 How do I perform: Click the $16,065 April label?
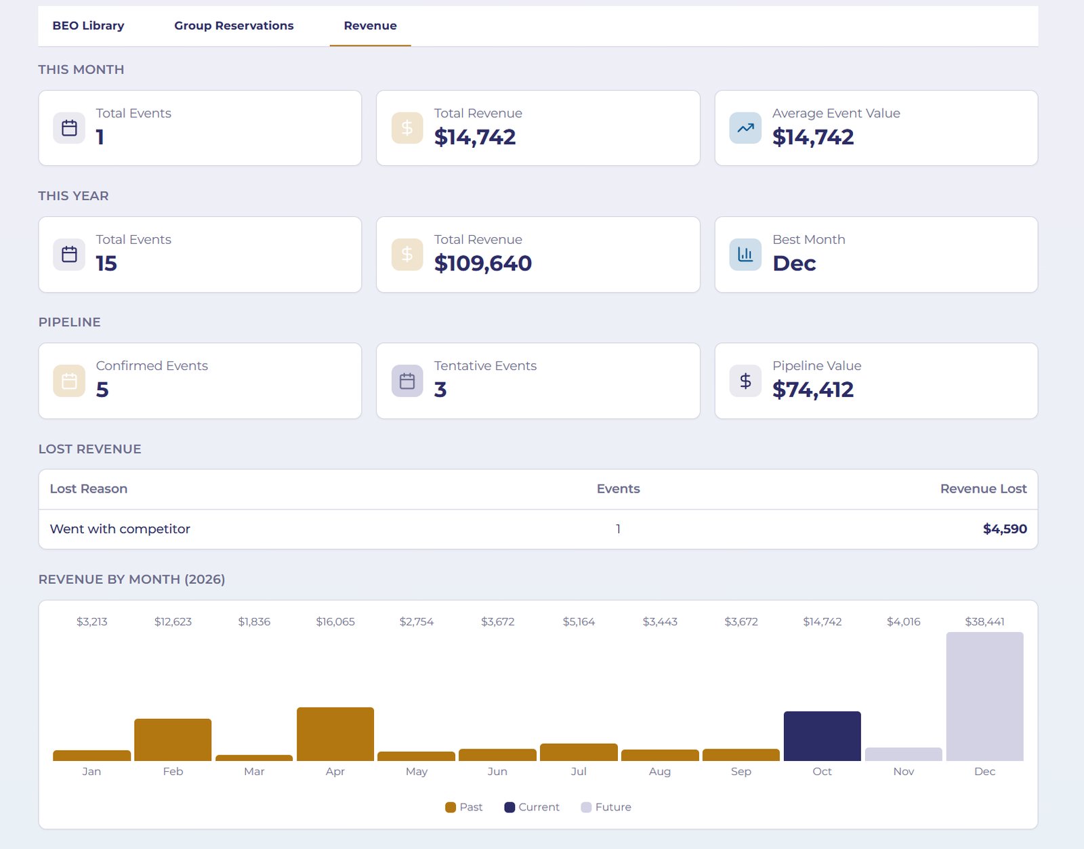(335, 621)
